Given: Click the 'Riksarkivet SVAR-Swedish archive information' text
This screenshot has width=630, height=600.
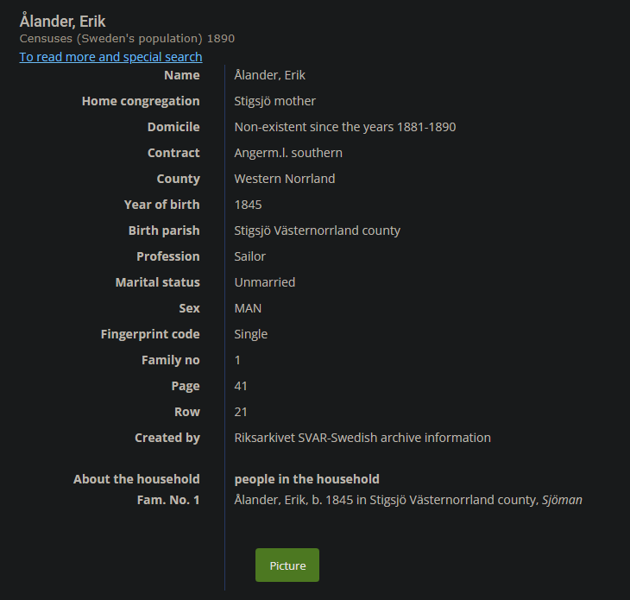Looking at the screenshot, I should 362,438.
